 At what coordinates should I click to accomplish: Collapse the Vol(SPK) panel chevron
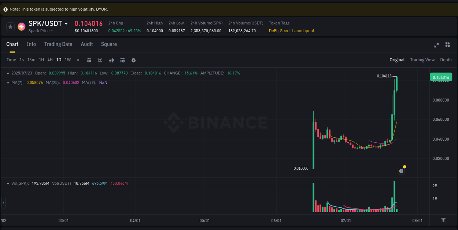[8, 183]
